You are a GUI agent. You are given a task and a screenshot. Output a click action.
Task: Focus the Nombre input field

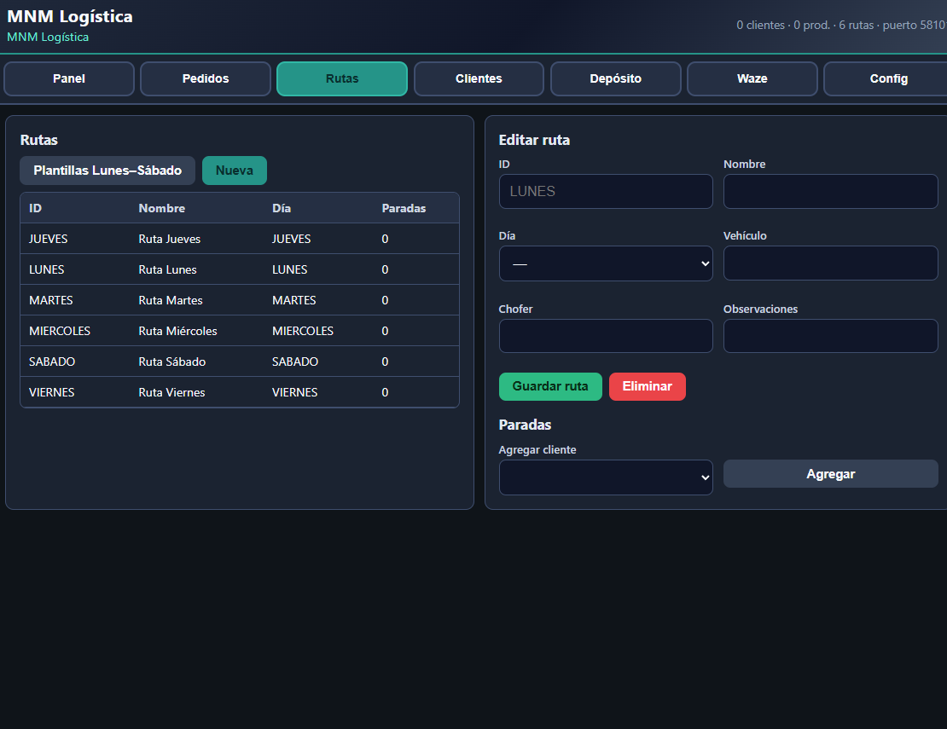tap(830, 191)
